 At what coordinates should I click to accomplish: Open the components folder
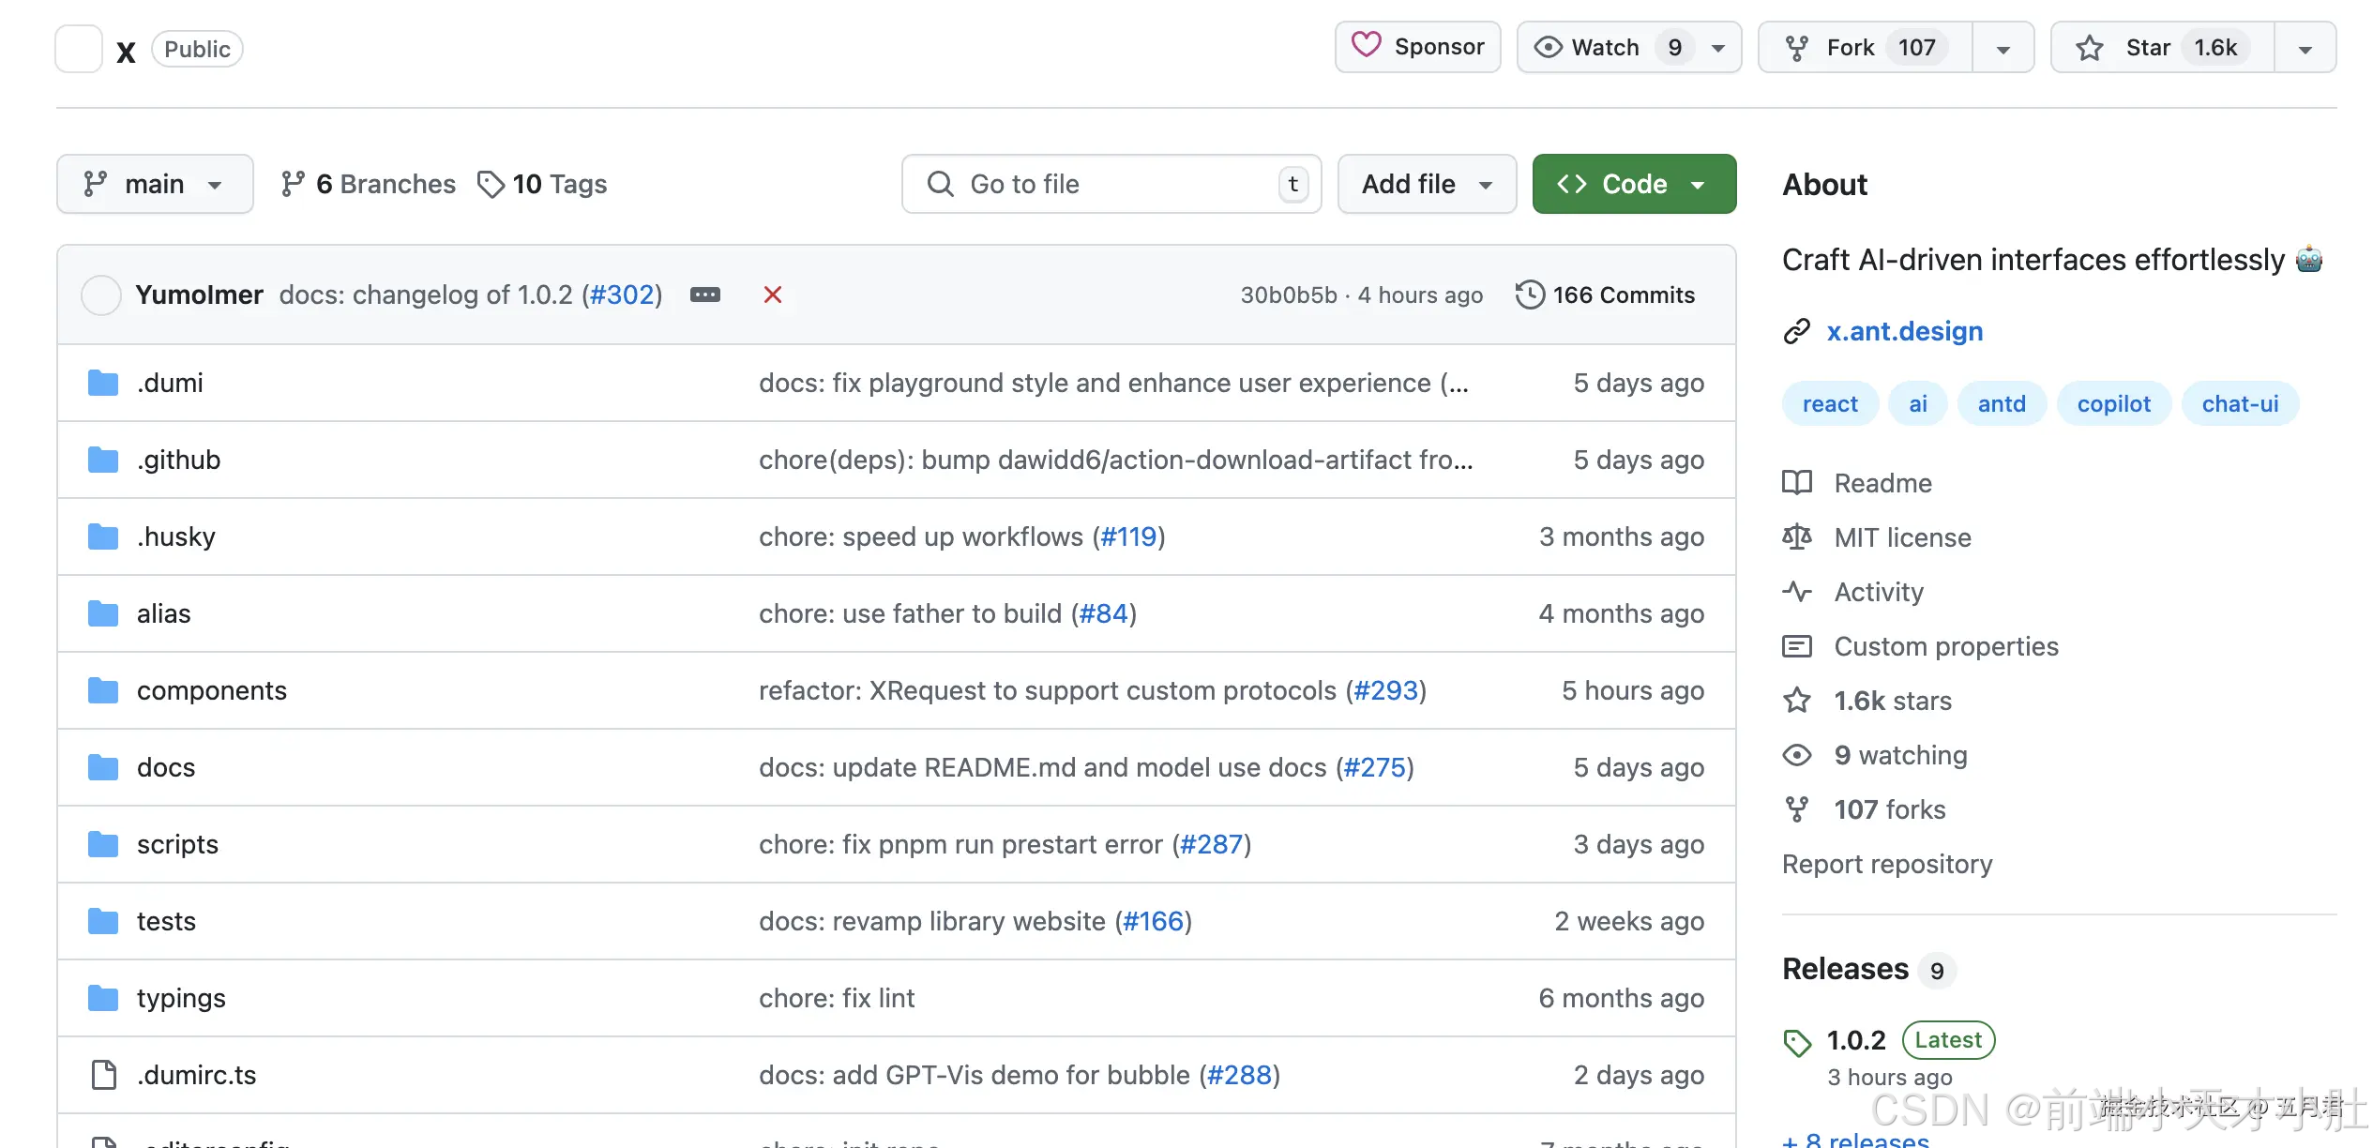tap(211, 690)
